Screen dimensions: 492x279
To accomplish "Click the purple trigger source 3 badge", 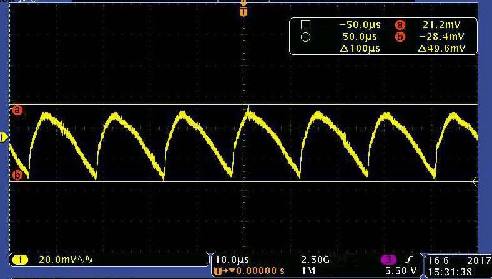I will tap(388, 260).
